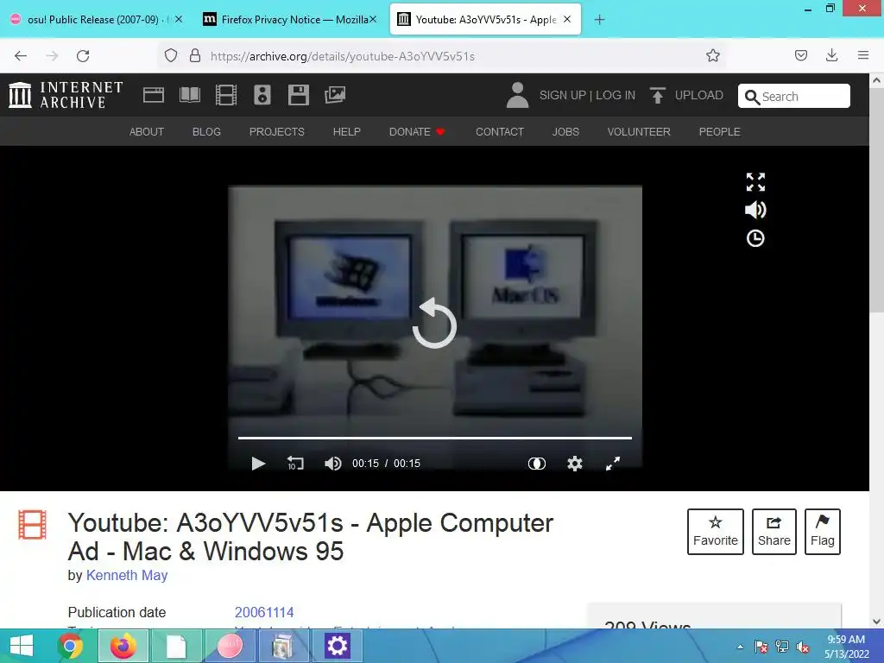
Task: Open a new browser tab
Action: [x=599, y=20]
